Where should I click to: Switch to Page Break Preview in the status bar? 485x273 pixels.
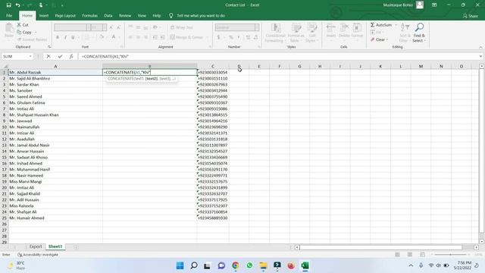[422, 255]
